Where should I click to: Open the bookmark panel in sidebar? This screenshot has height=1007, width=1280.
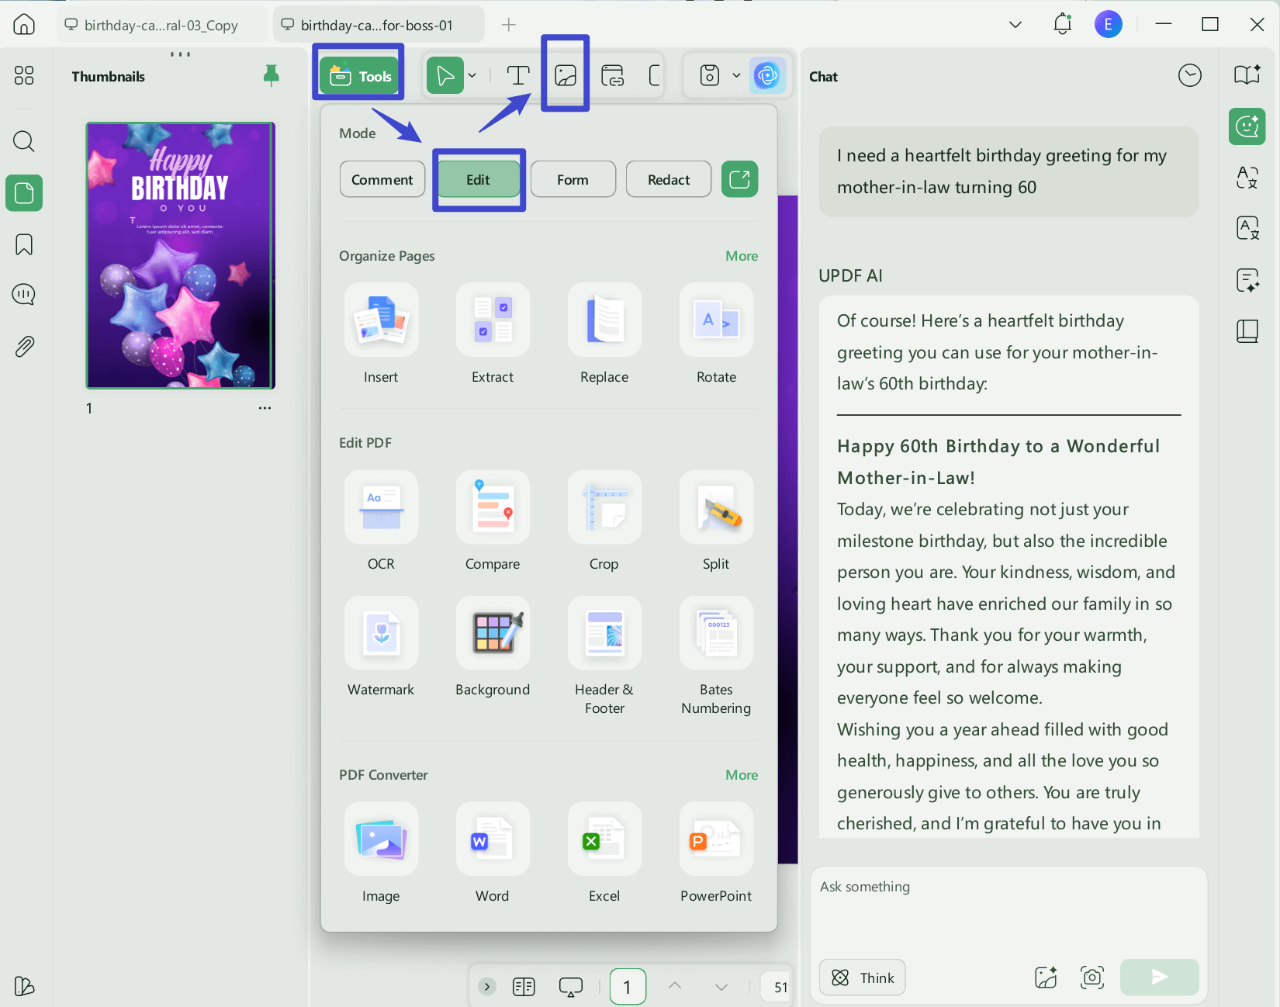click(x=24, y=244)
